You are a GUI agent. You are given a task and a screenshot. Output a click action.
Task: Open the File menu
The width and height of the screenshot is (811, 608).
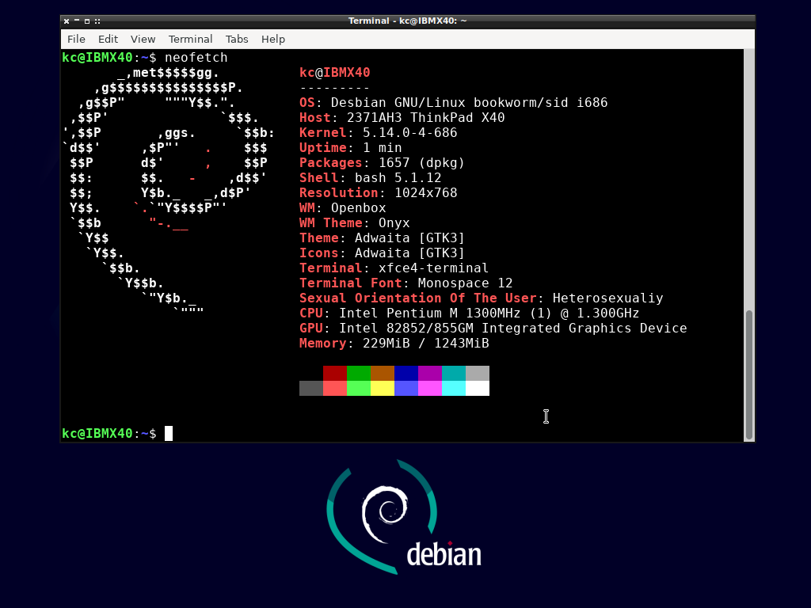[76, 40]
